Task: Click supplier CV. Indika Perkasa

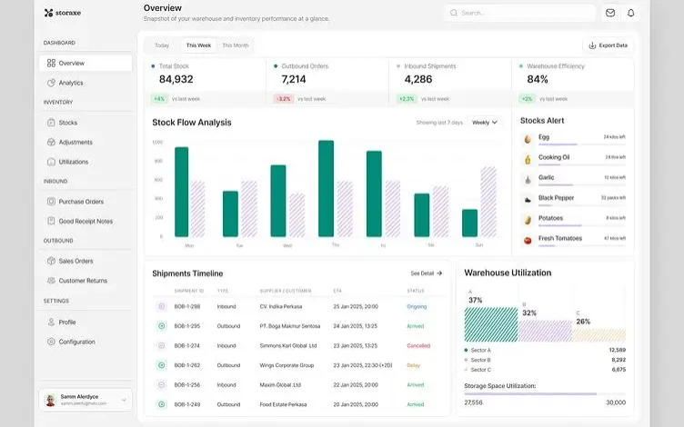Action: 281,306
